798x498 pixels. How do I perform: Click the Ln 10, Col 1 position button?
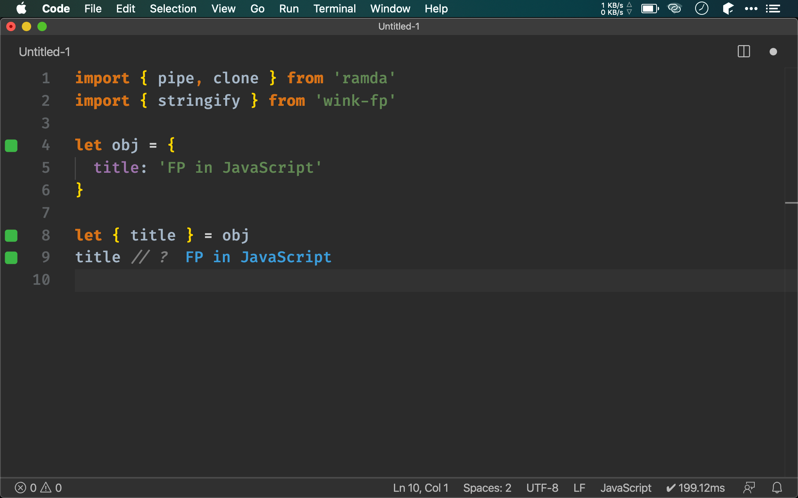420,487
